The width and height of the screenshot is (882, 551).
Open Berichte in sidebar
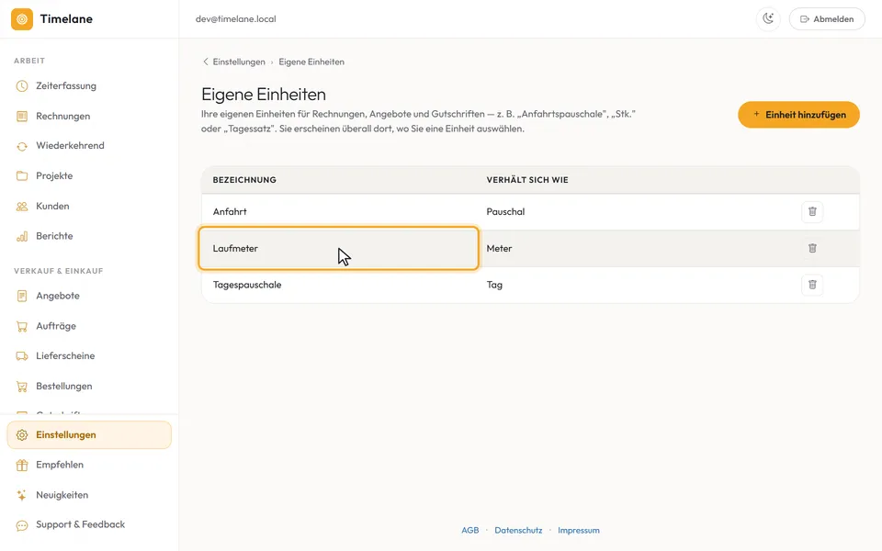[89, 236]
